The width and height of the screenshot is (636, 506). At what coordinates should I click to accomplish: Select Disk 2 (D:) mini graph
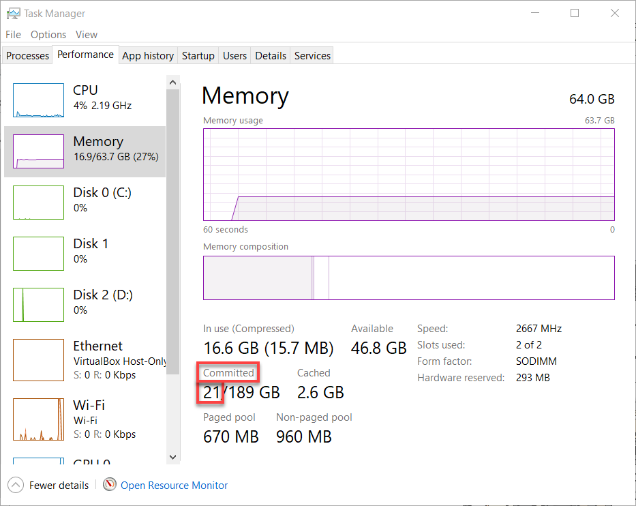38,304
